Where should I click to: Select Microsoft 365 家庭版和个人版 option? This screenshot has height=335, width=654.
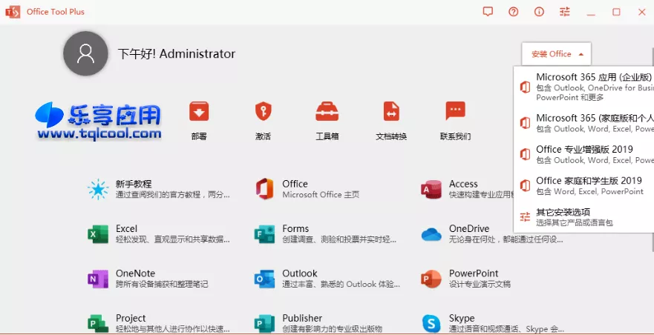click(x=584, y=123)
